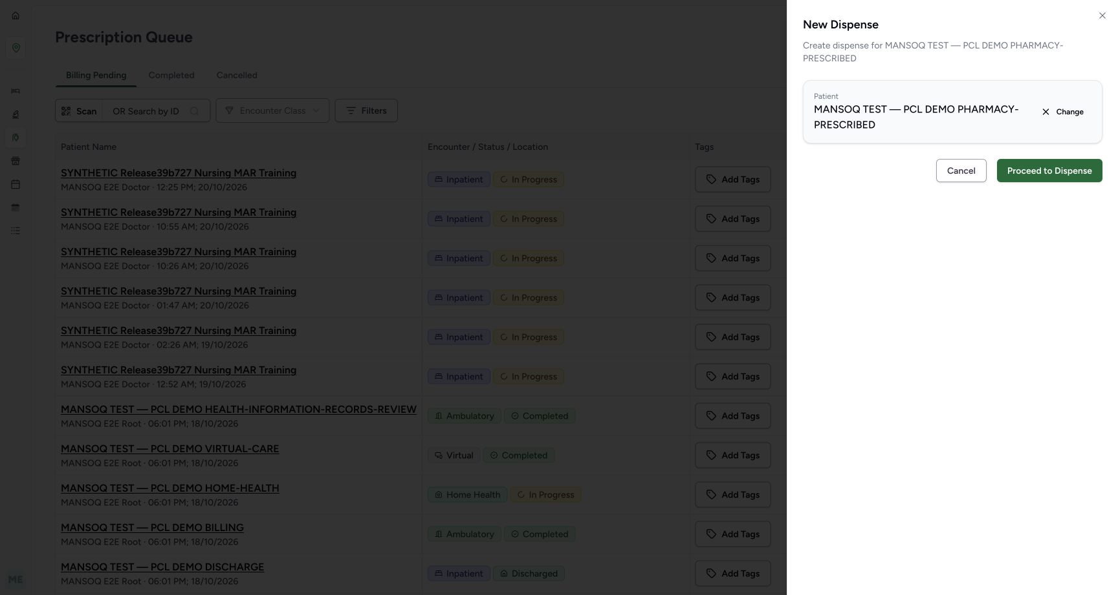Click the location pin sidebar icon

pyautogui.click(x=16, y=48)
